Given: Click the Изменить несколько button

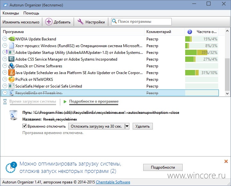Looking at the screenshot, I should pos(21,22).
